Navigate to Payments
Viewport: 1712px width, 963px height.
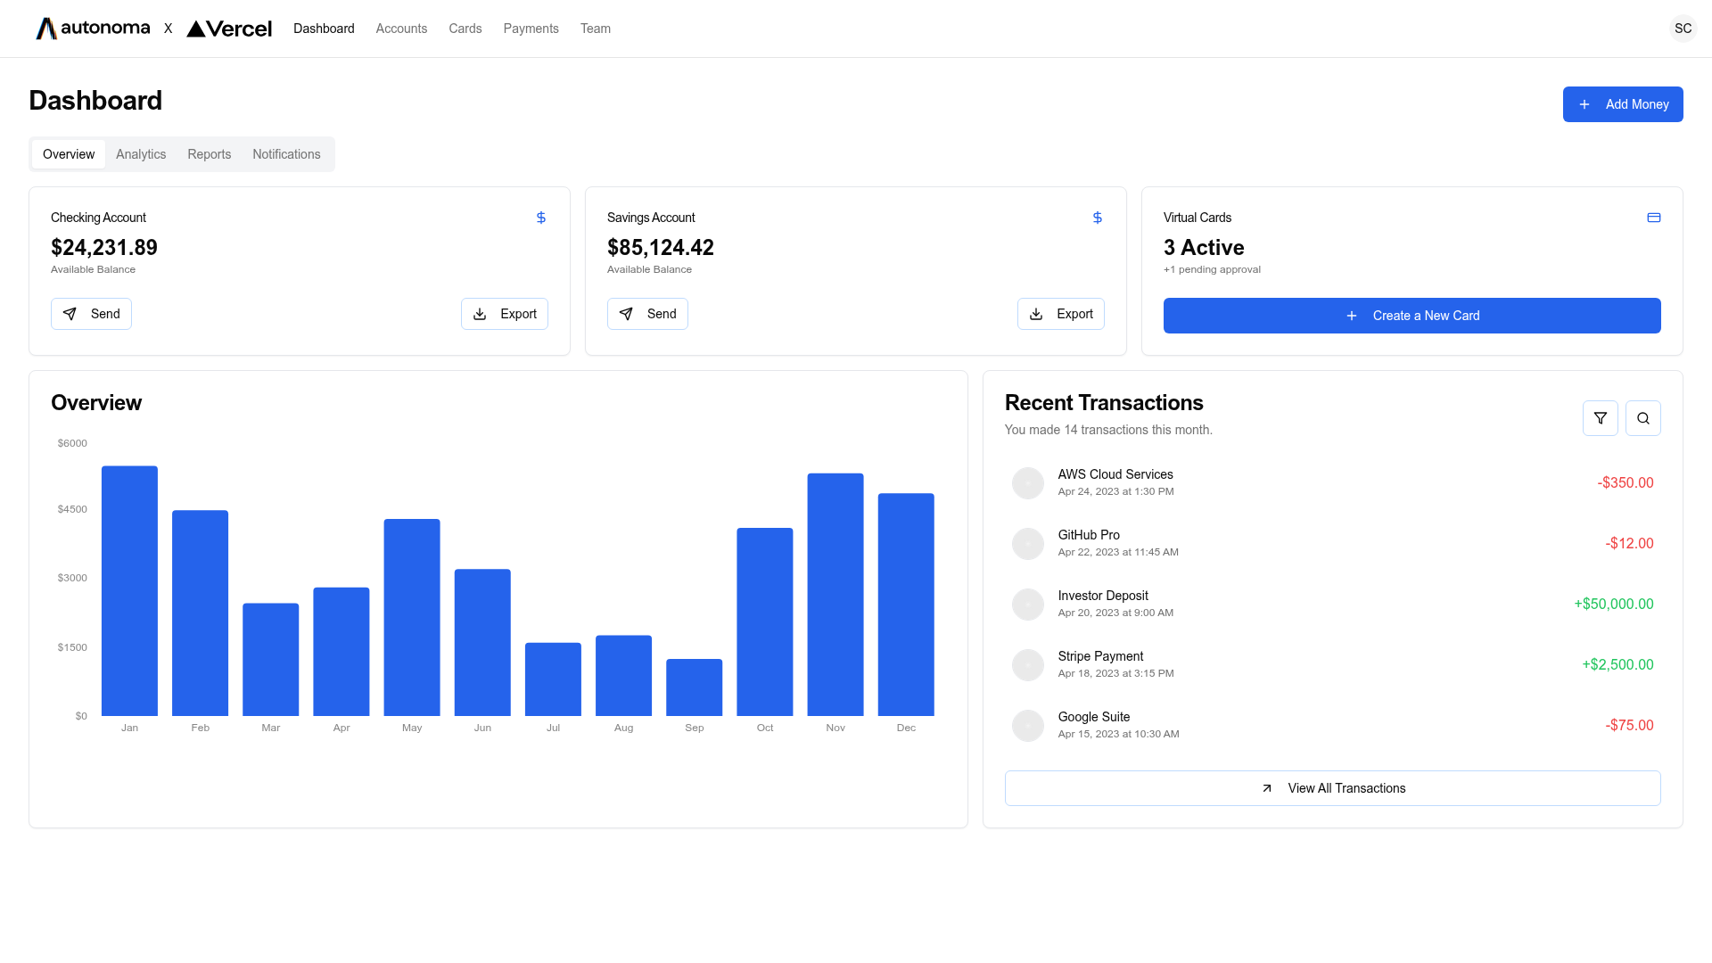click(531, 29)
